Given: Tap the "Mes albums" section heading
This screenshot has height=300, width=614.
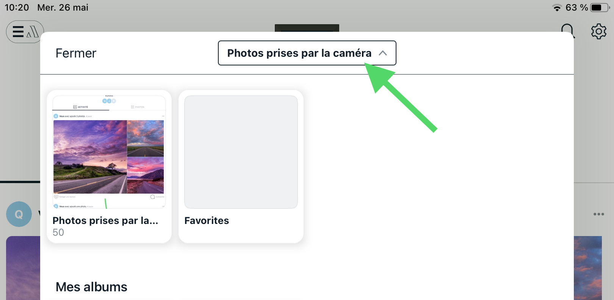Looking at the screenshot, I should [91, 287].
